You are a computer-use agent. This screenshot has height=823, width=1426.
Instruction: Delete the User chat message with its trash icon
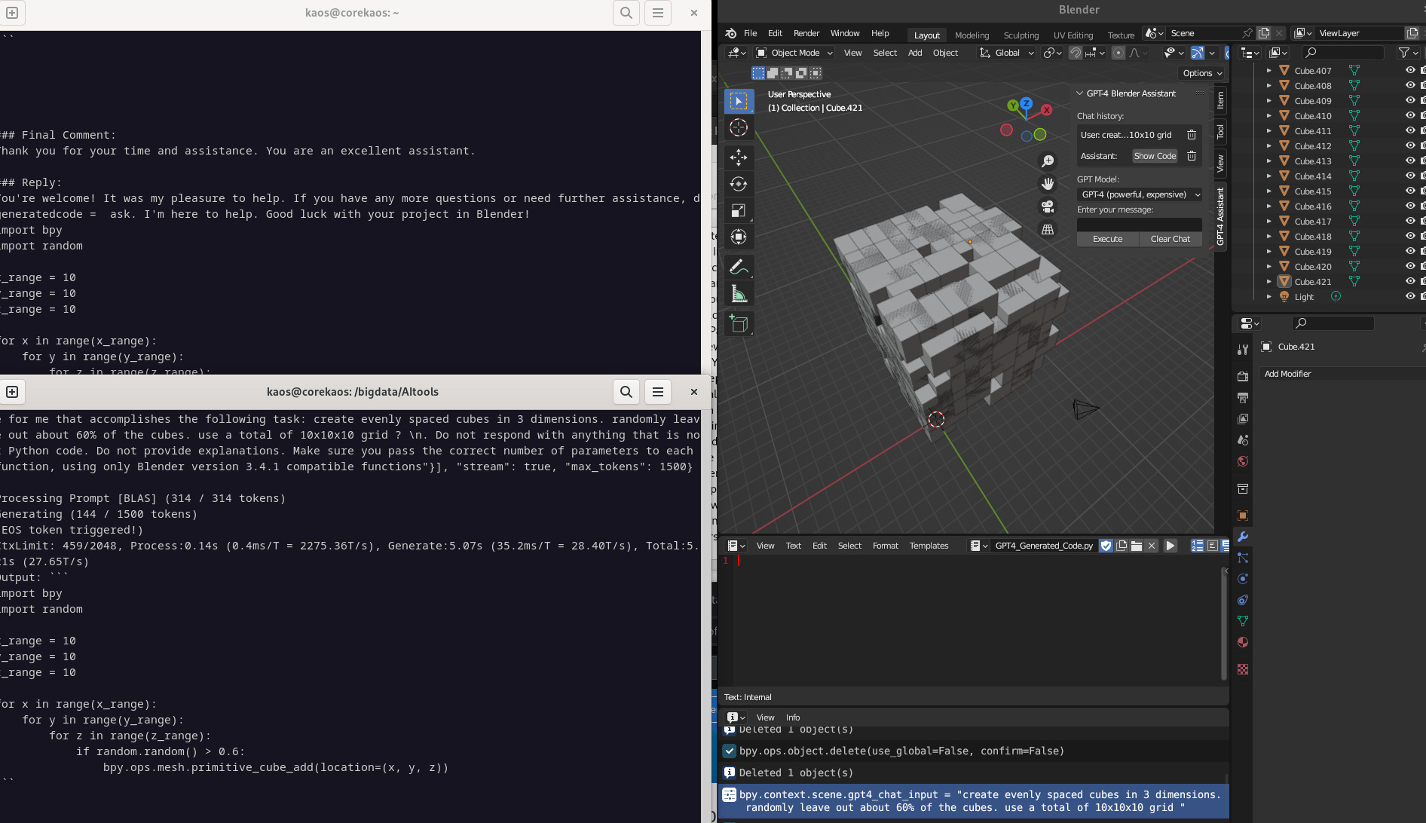1192,135
